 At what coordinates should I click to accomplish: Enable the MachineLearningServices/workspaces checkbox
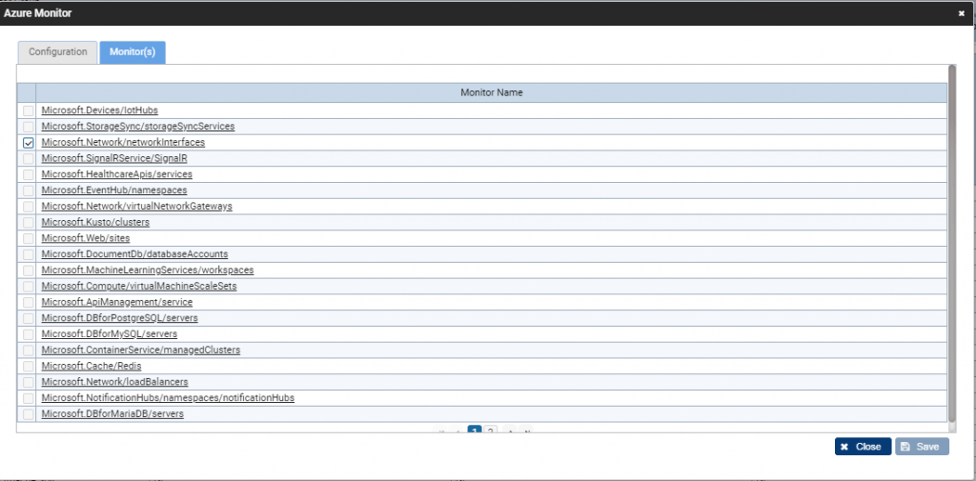[28, 271]
